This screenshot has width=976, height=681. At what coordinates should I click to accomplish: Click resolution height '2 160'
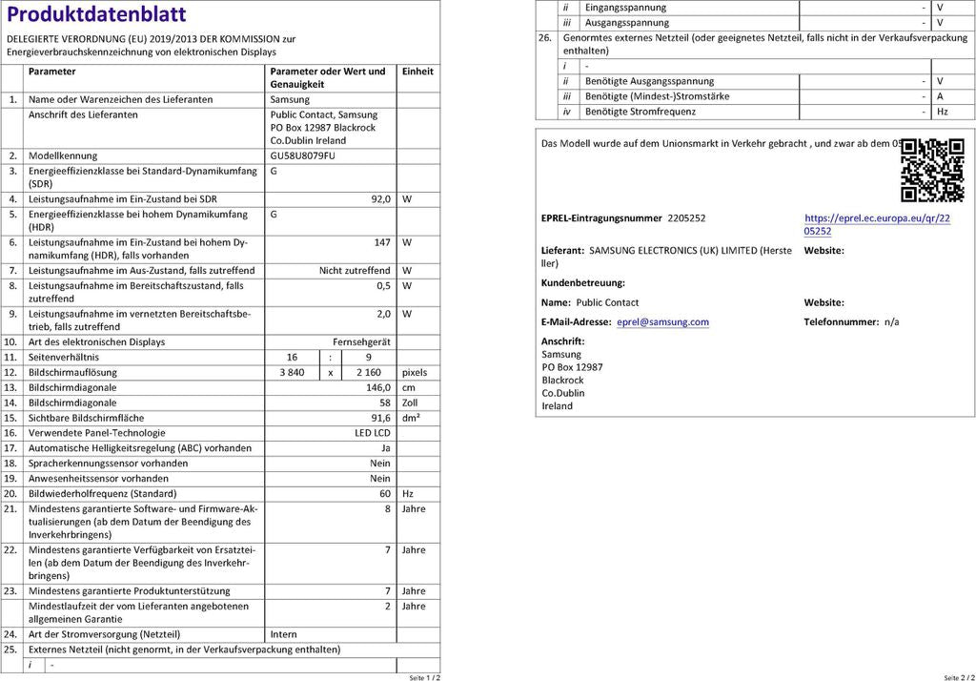point(369,373)
